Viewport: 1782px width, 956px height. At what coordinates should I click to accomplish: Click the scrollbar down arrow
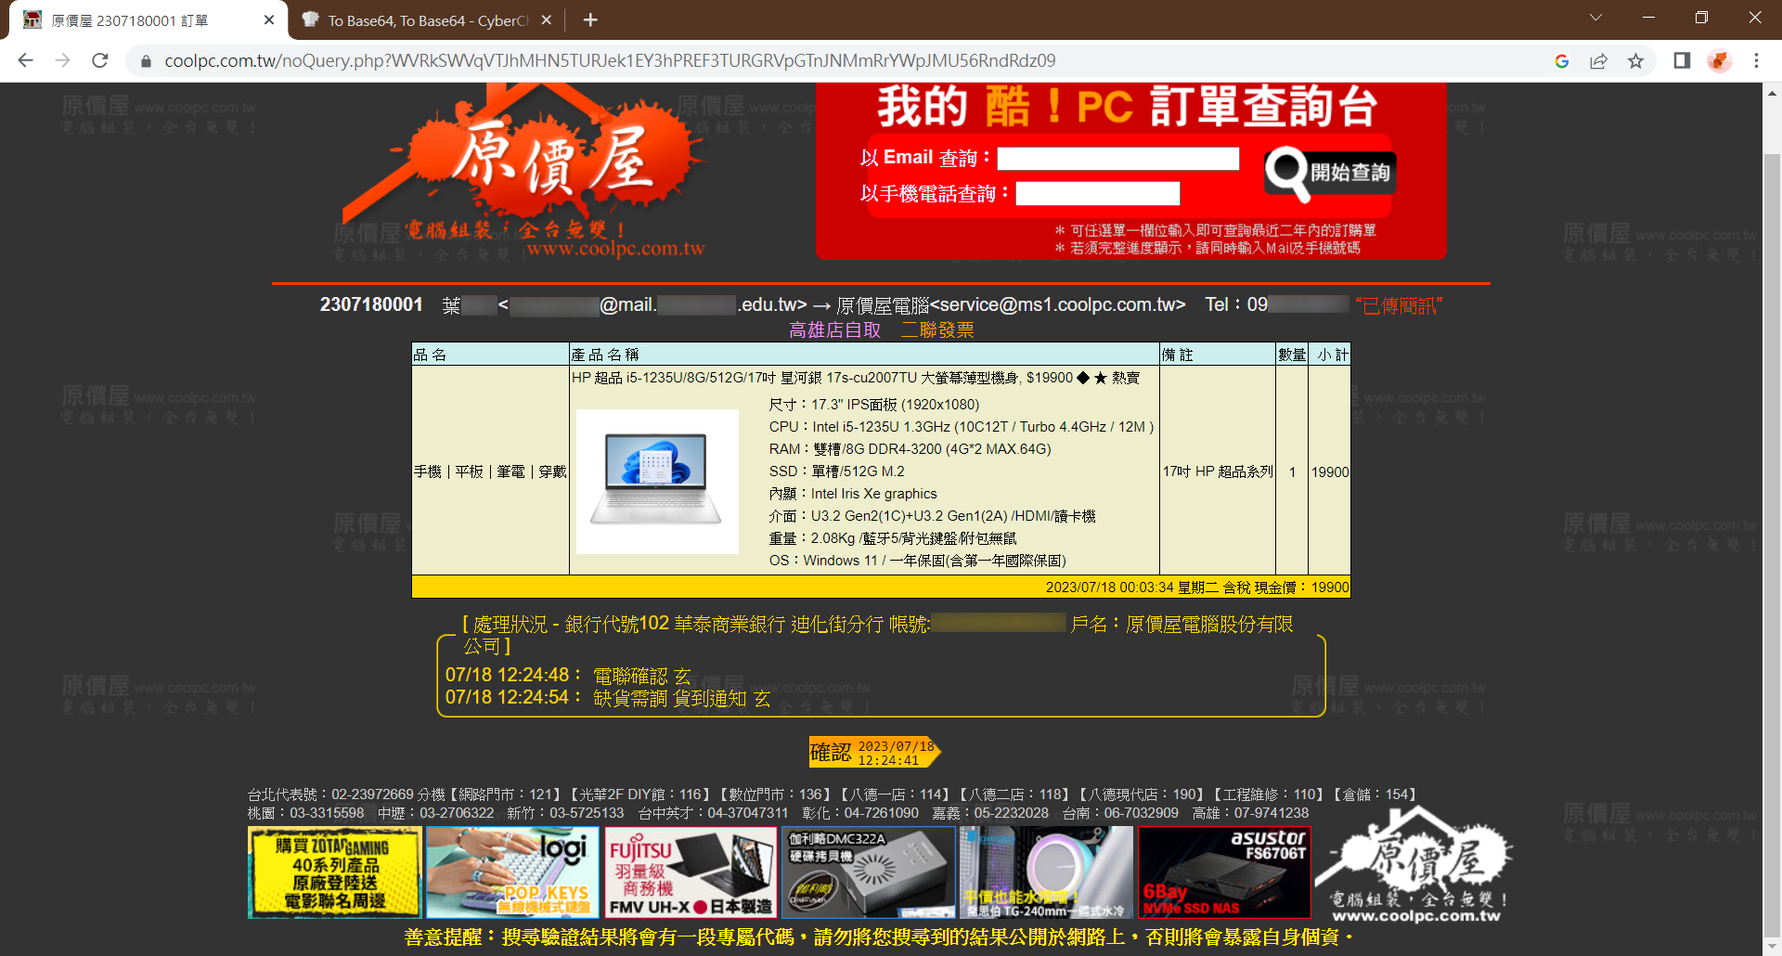click(x=1772, y=947)
